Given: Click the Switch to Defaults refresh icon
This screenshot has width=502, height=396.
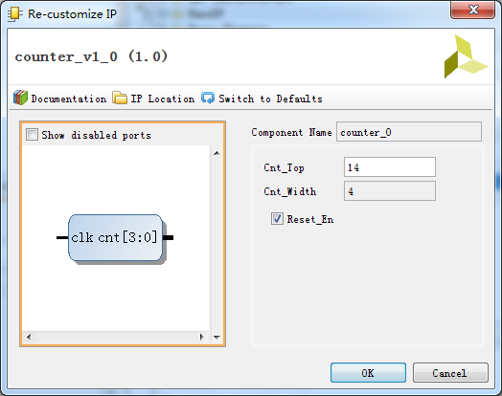Looking at the screenshot, I should (208, 99).
